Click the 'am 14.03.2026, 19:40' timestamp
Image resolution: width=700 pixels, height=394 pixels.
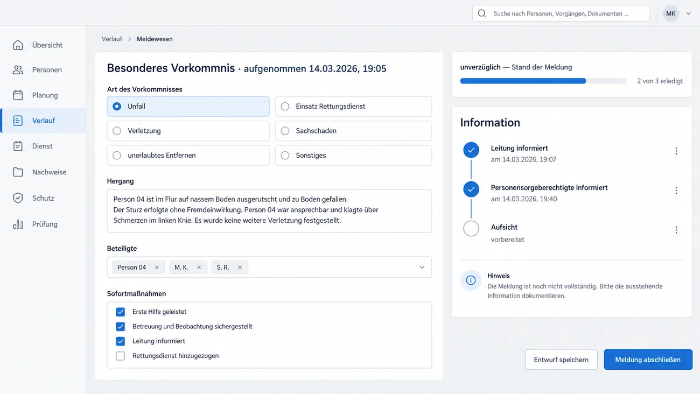pyautogui.click(x=524, y=199)
